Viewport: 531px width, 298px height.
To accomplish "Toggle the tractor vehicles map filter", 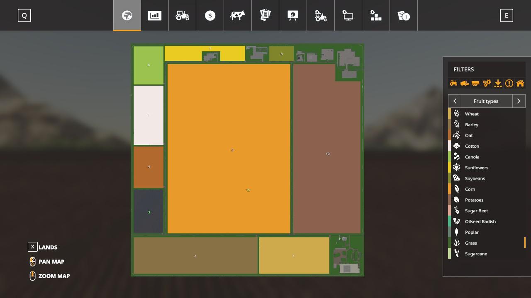I will pyautogui.click(x=453, y=83).
